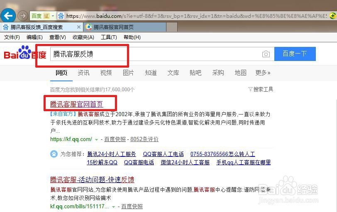The image size is (337, 212).
Task: Expand dropdown arrow next to kf.qq.com/bills URL
Action: [x=113, y=207]
